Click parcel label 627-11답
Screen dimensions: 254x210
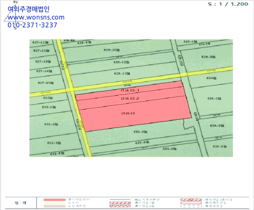pos(40,42)
